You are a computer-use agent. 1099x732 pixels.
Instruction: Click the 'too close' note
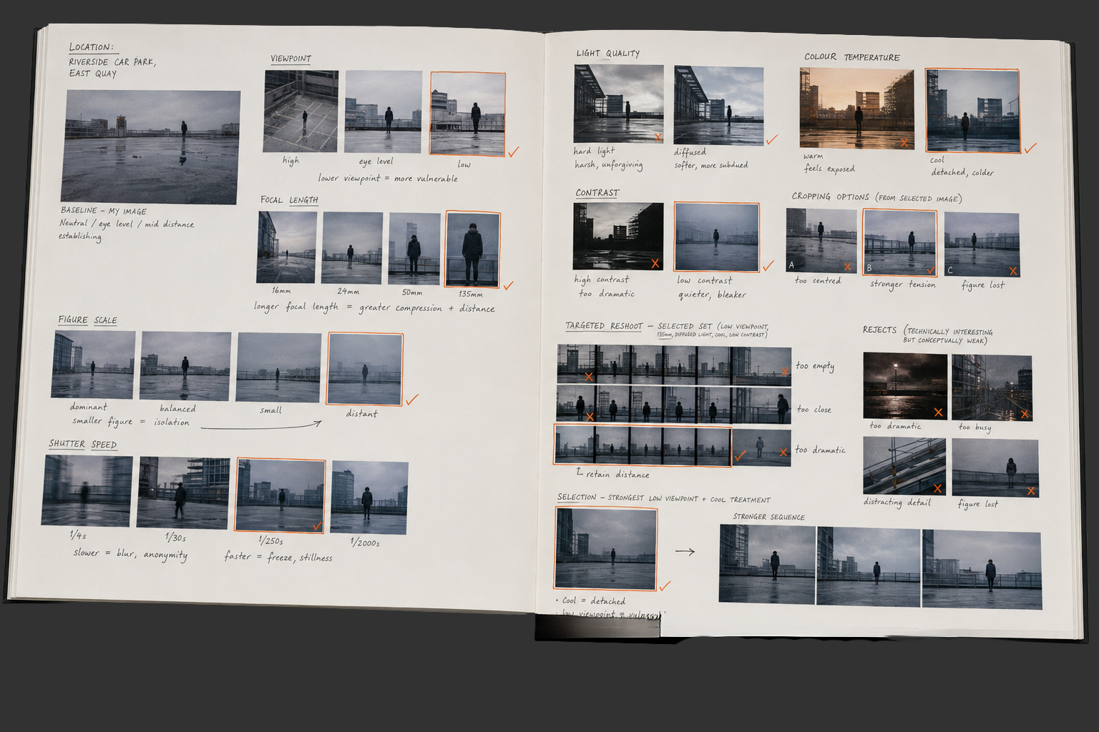(814, 410)
